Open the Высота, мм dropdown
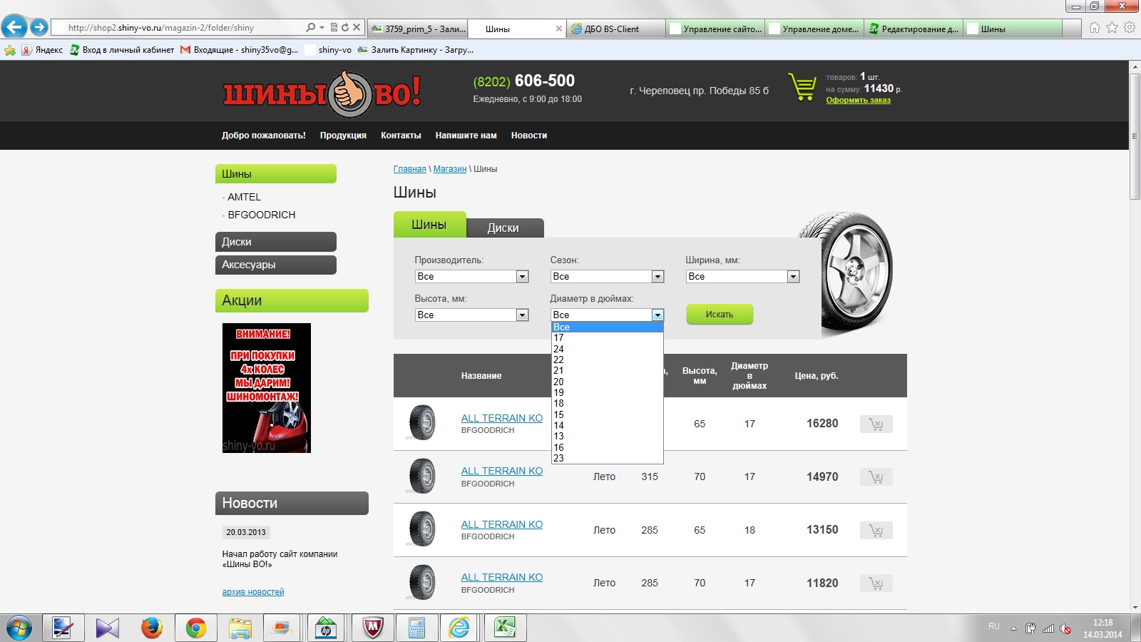Screen dimensions: 1141x642 pyautogui.click(x=471, y=315)
